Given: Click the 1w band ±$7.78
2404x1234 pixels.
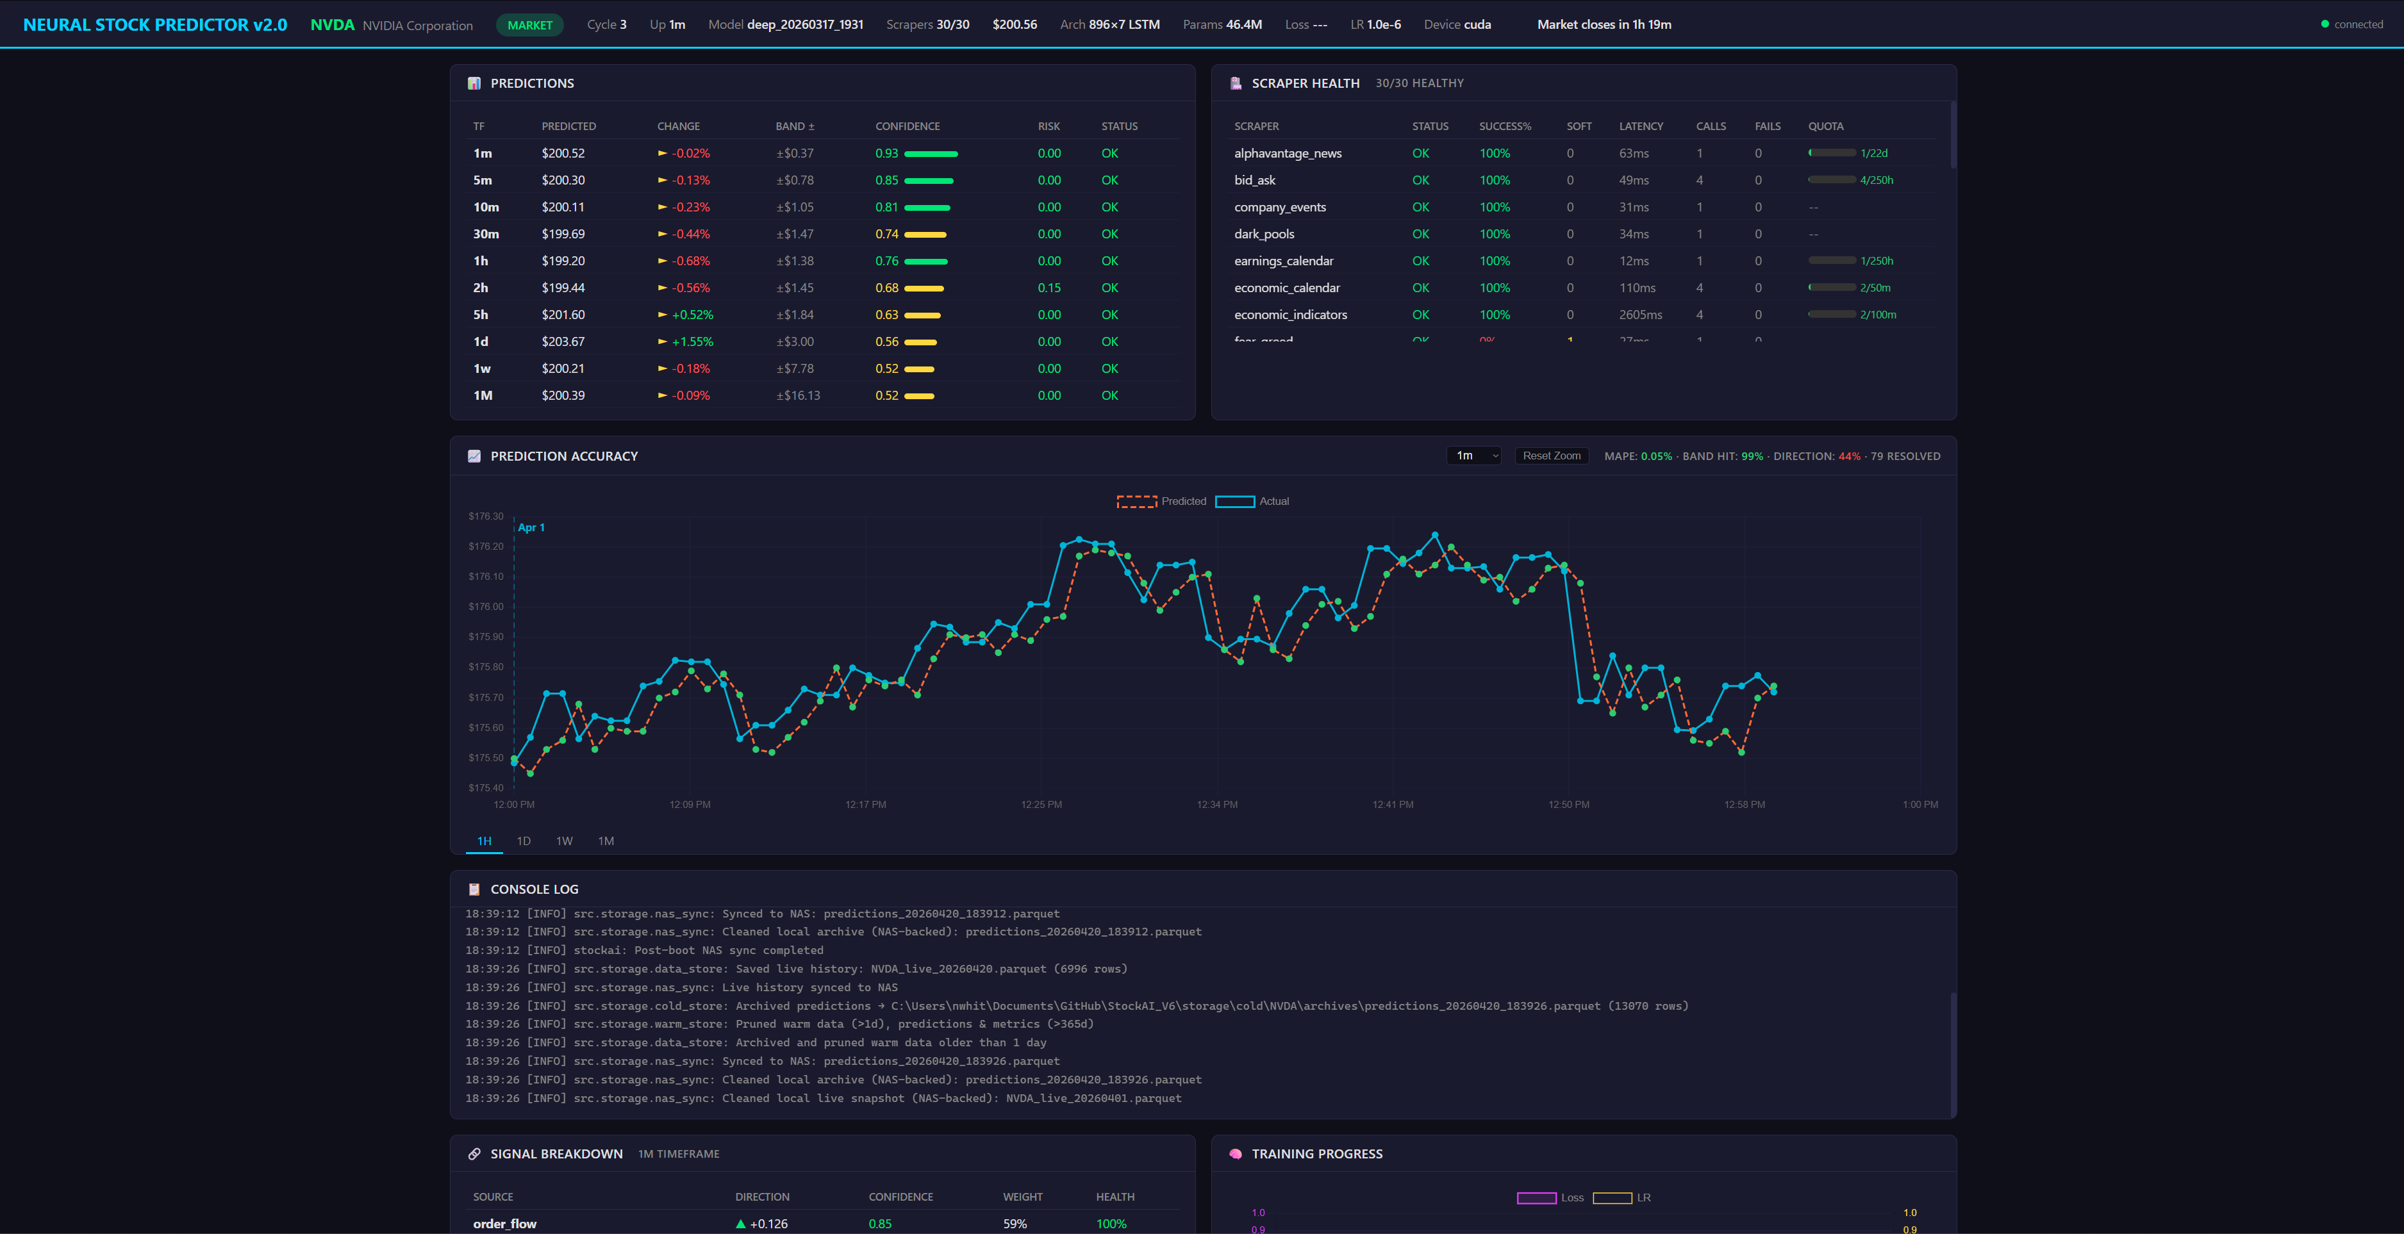Looking at the screenshot, I should pyautogui.click(x=794, y=368).
